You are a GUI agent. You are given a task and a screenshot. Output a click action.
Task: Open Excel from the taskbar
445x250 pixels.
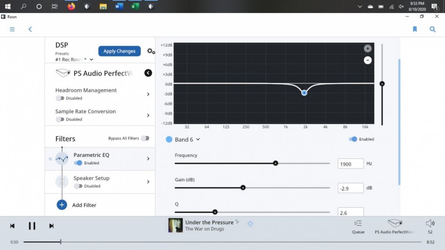(135, 6)
